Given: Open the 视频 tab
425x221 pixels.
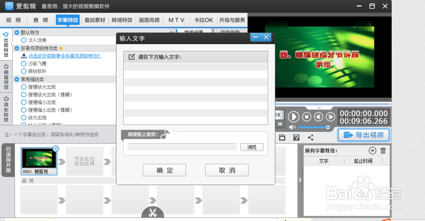Looking at the screenshot, I should coord(14,20).
